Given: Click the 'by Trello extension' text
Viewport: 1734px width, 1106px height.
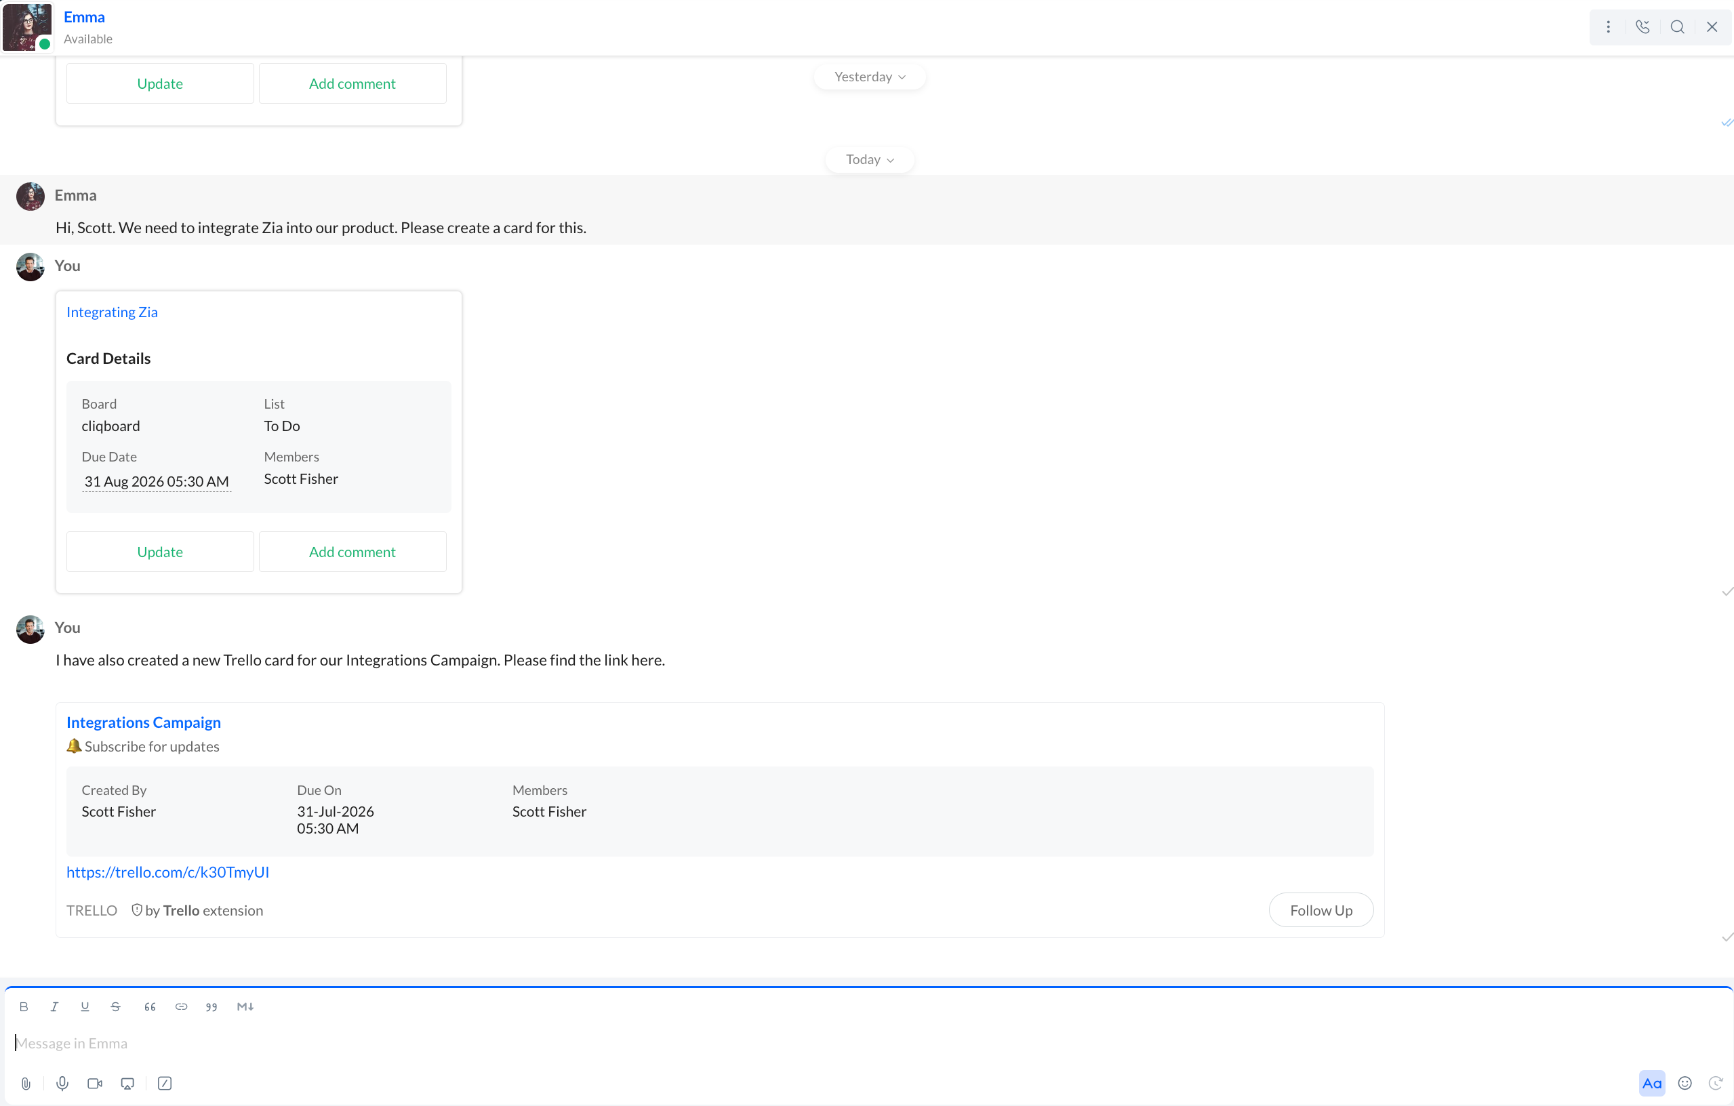Looking at the screenshot, I should click(x=204, y=911).
